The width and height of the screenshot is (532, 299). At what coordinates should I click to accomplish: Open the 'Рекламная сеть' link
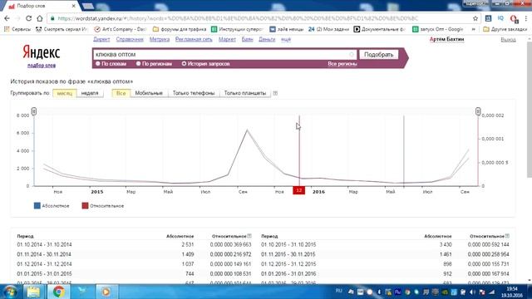click(194, 39)
